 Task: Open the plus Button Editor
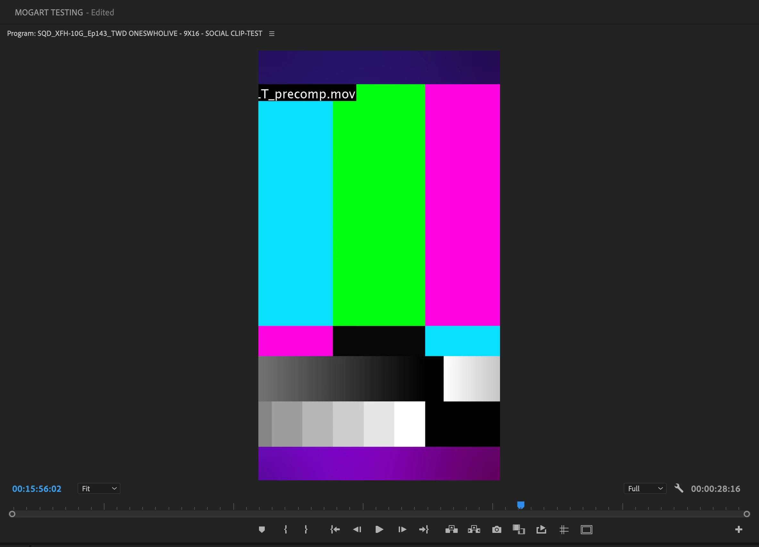coord(738,529)
